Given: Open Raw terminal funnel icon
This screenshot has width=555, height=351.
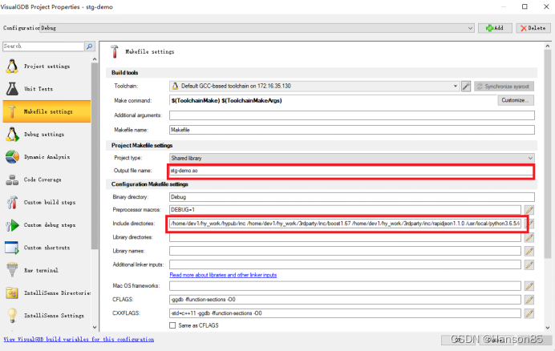Looking at the screenshot, I should [x=12, y=270].
